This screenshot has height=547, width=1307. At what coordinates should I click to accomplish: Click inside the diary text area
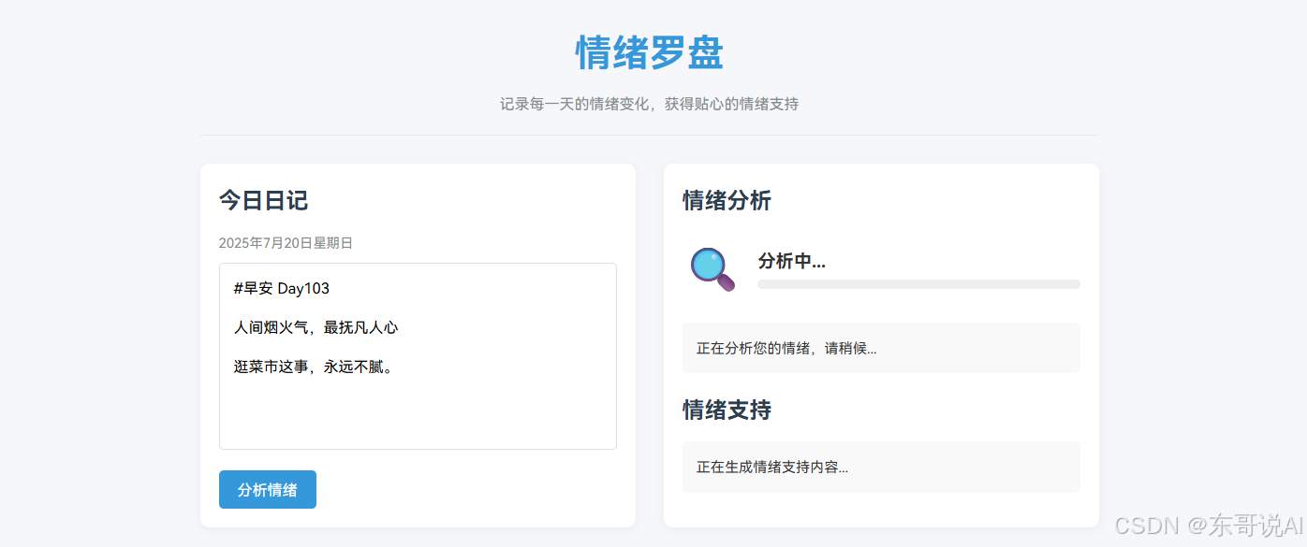418,356
